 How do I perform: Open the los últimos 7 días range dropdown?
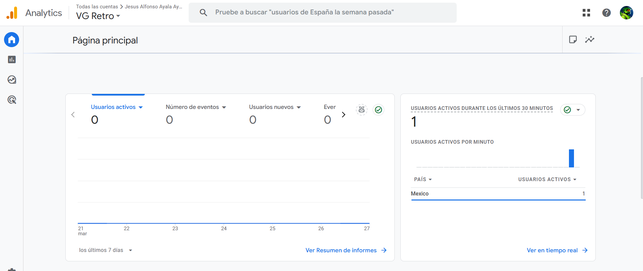(x=106, y=250)
